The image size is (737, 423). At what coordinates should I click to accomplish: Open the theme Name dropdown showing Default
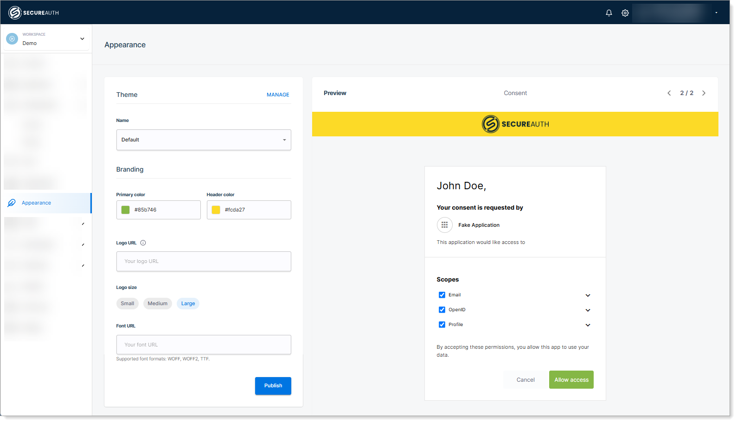pyautogui.click(x=204, y=140)
